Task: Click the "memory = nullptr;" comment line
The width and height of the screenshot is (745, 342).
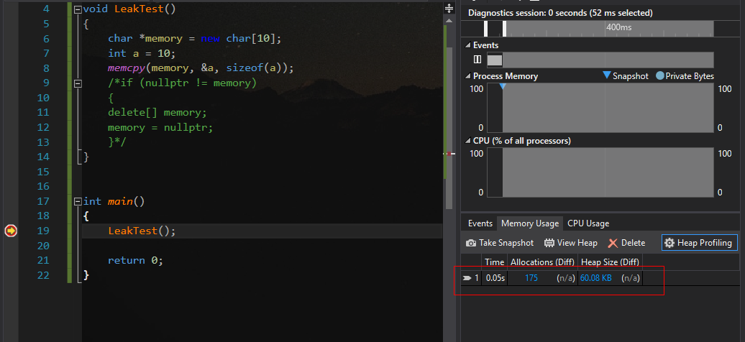Action: coord(160,127)
